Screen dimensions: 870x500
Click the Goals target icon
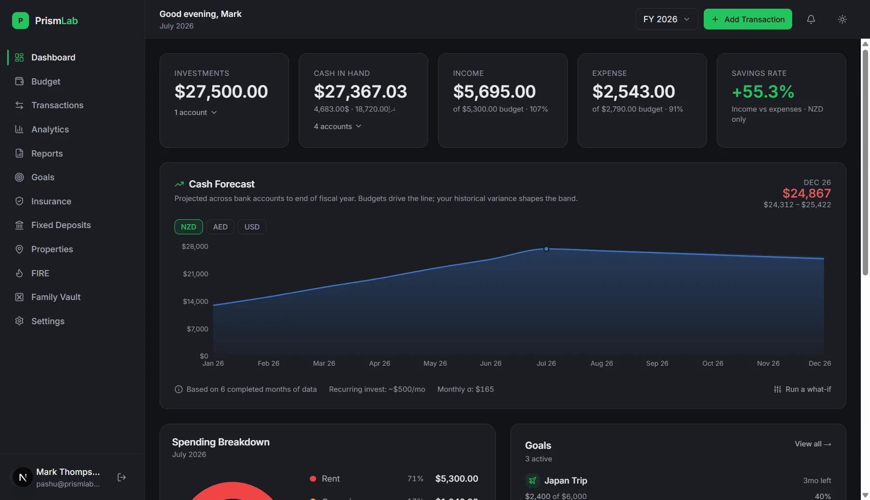pos(19,177)
